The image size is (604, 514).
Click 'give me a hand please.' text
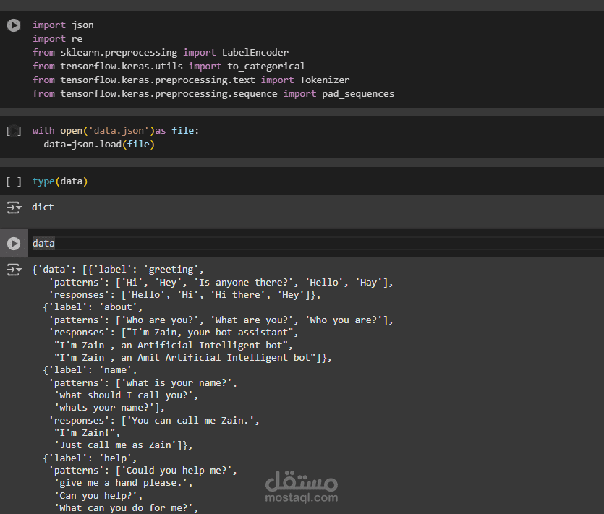(x=121, y=483)
